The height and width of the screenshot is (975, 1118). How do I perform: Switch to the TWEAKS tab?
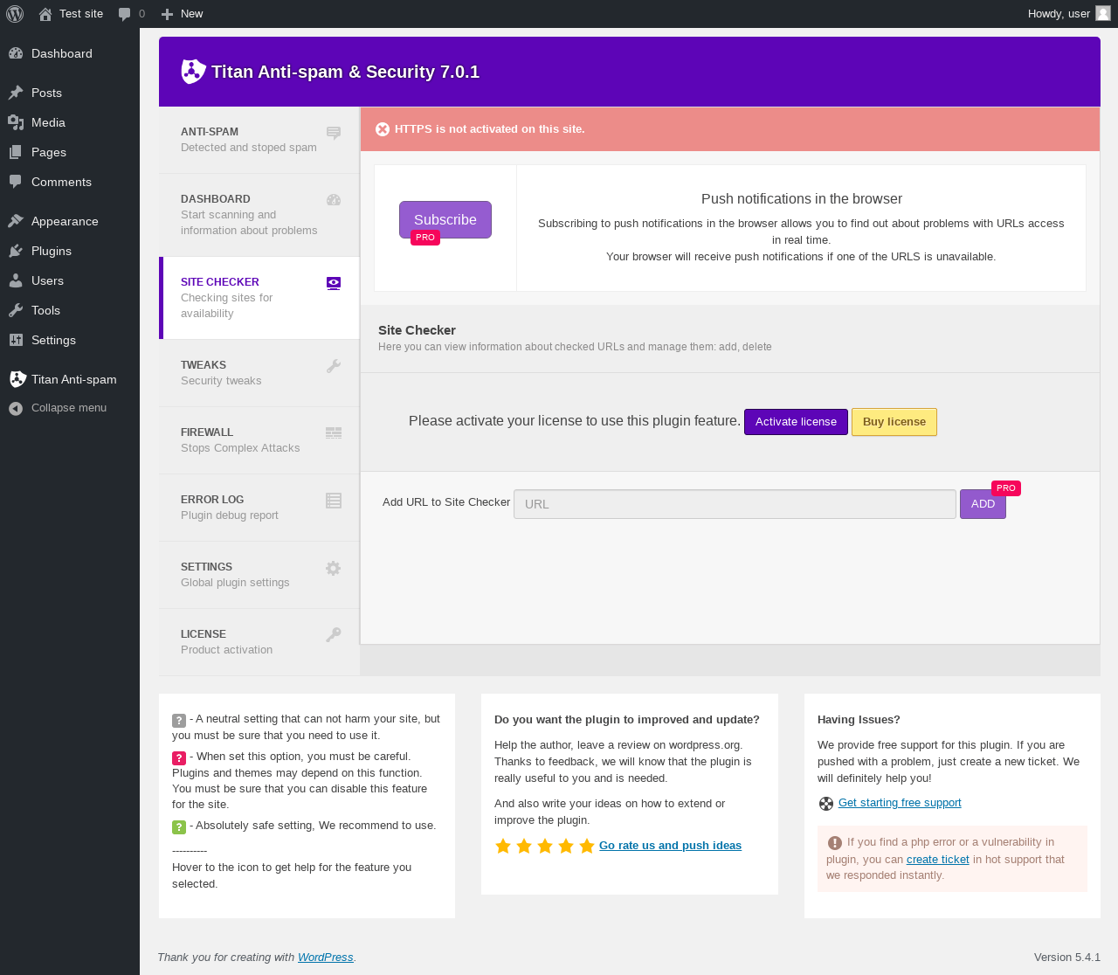(259, 373)
